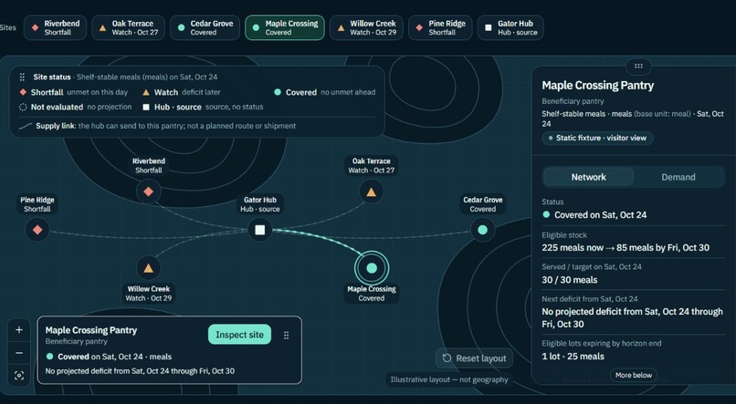
Task: Switch to the Network tab
Action: pos(588,177)
